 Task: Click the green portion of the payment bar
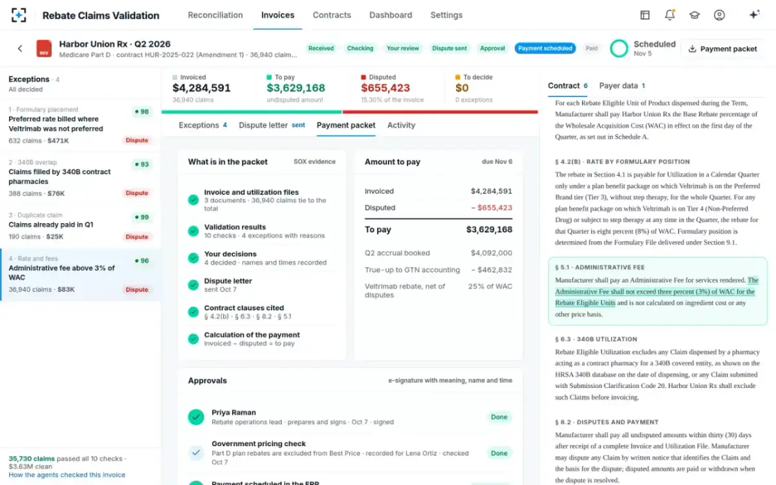click(x=252, y=112)
